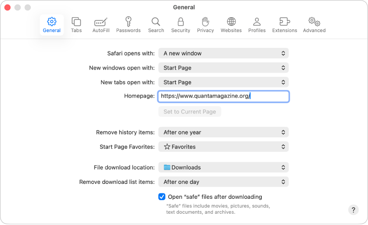The image size is (368, 225).
Task: Click the help question mark button
Action: click(354, 210)
